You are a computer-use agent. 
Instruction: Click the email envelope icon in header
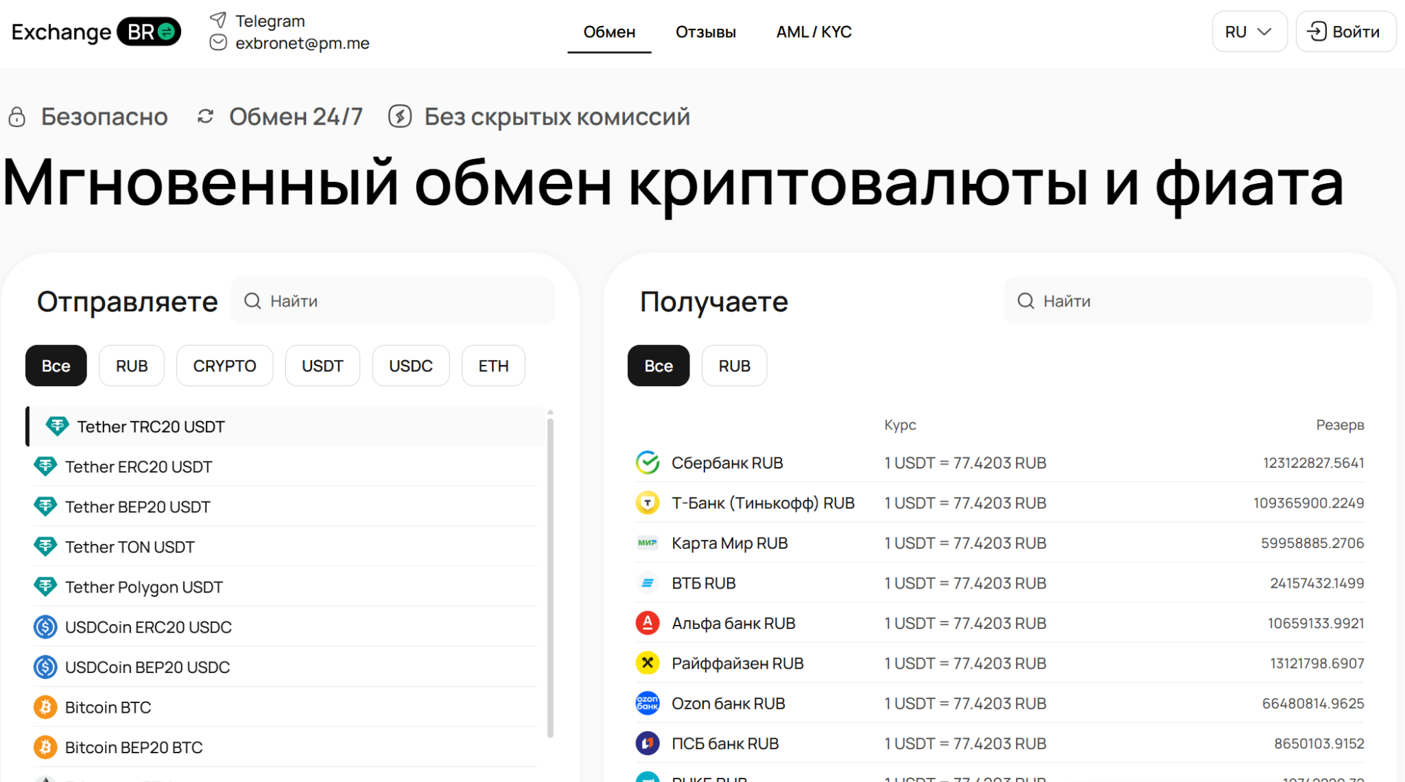pyautogui.click(x=218, y=43)
